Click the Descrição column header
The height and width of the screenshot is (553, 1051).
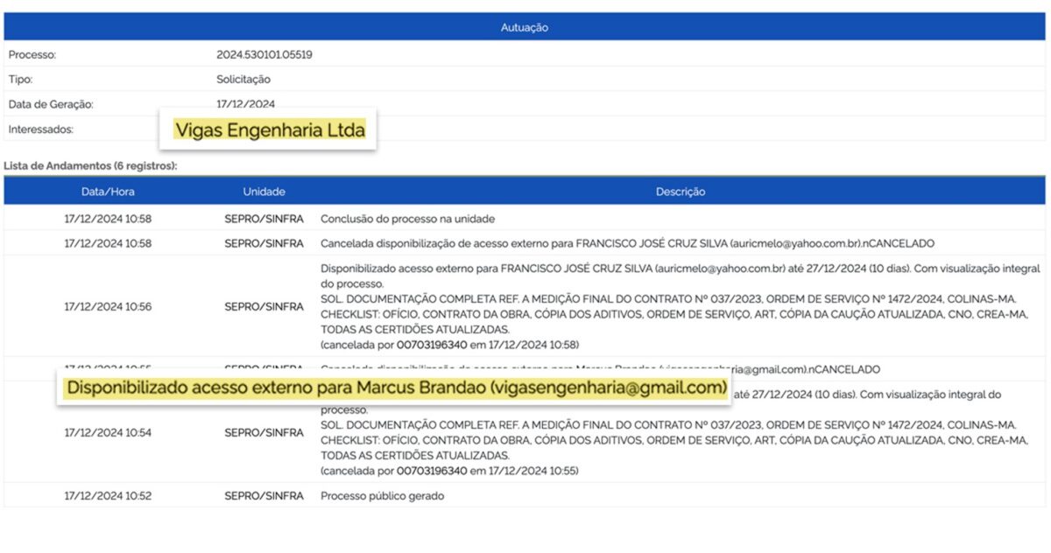click(681, 192)
